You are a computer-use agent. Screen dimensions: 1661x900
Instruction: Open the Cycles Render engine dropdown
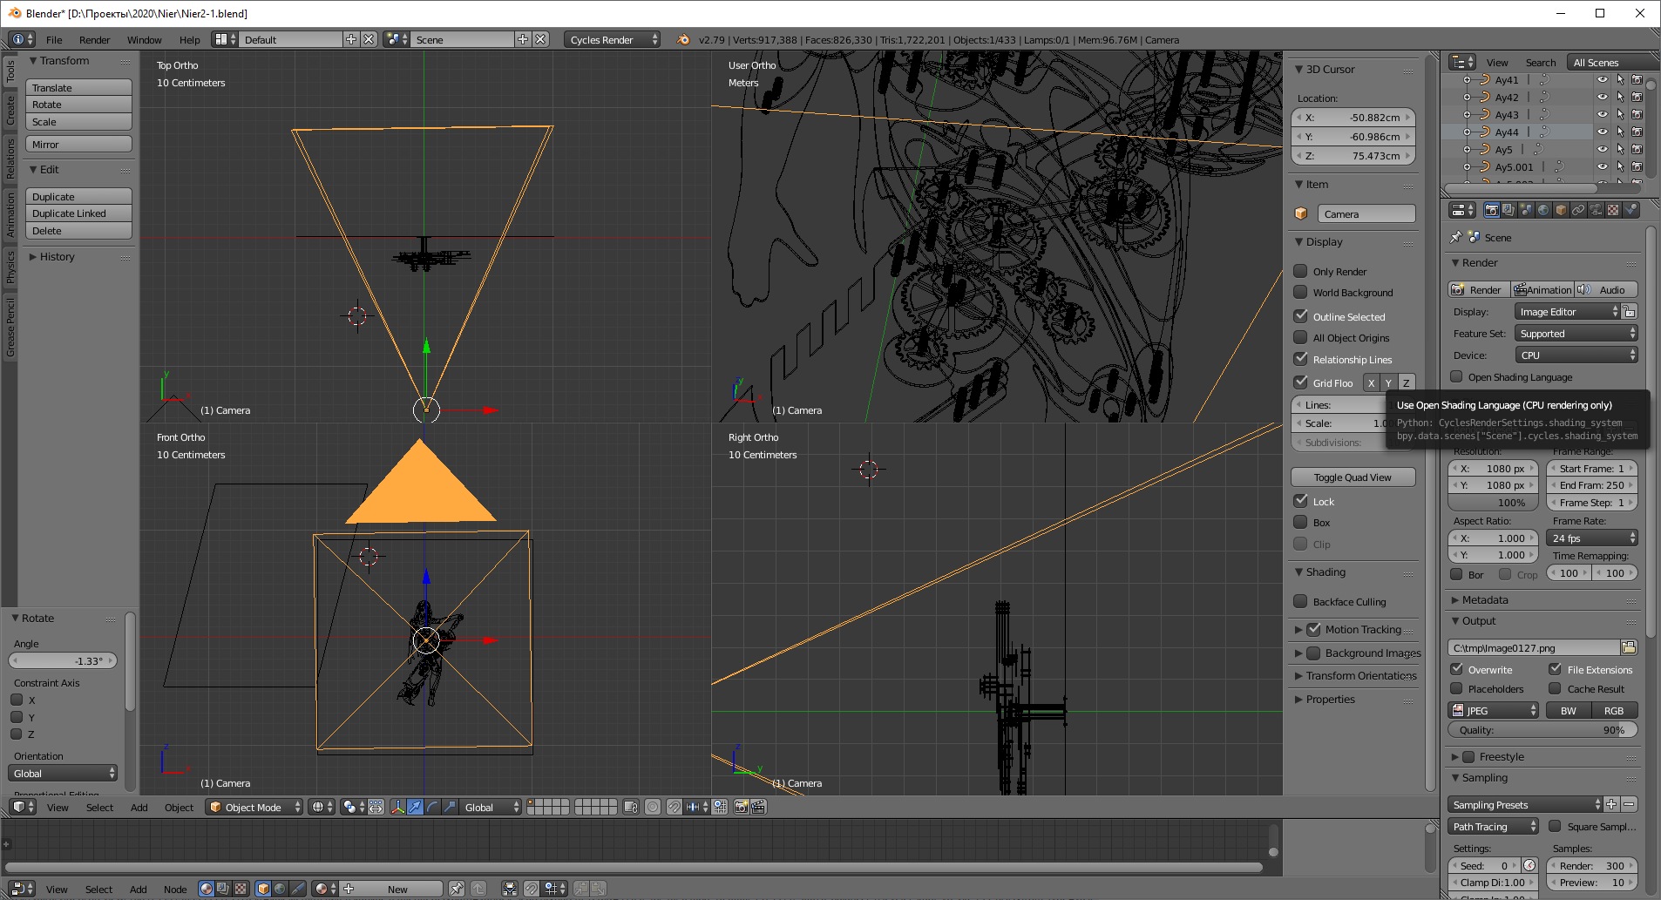click(612, 39)
